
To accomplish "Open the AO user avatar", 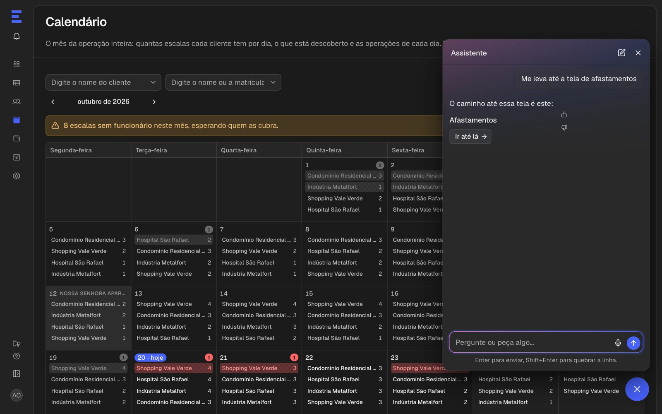I will coord(17,395).
